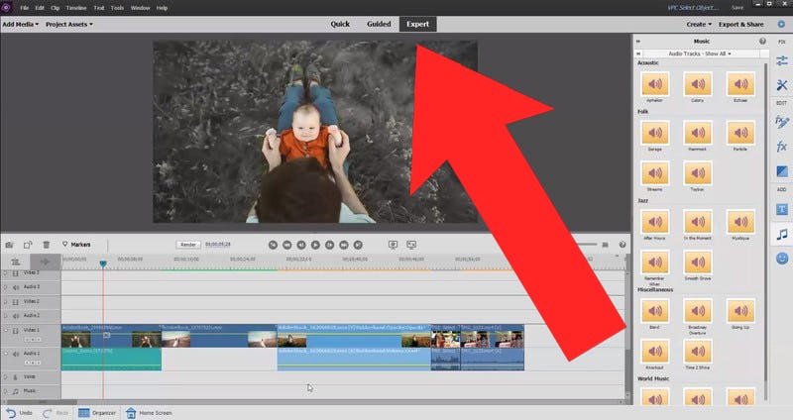The height and width of the screenshot is (420, 793).
Task: Click the Render button
Action: [x=188, y=244]
